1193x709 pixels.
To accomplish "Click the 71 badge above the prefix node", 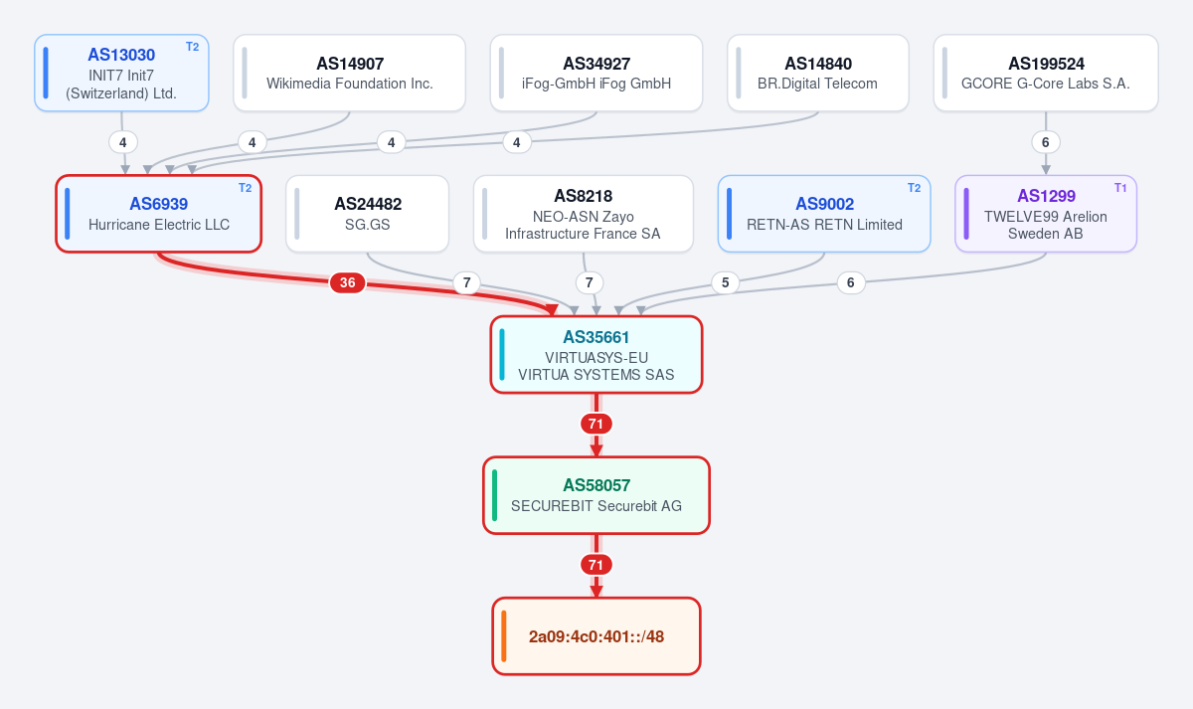I will point(596,565).
